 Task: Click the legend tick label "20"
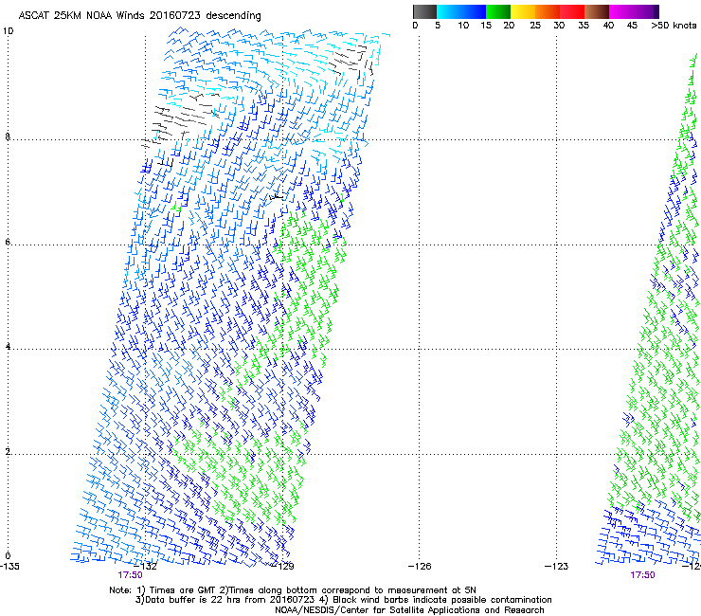pos(509,26)
